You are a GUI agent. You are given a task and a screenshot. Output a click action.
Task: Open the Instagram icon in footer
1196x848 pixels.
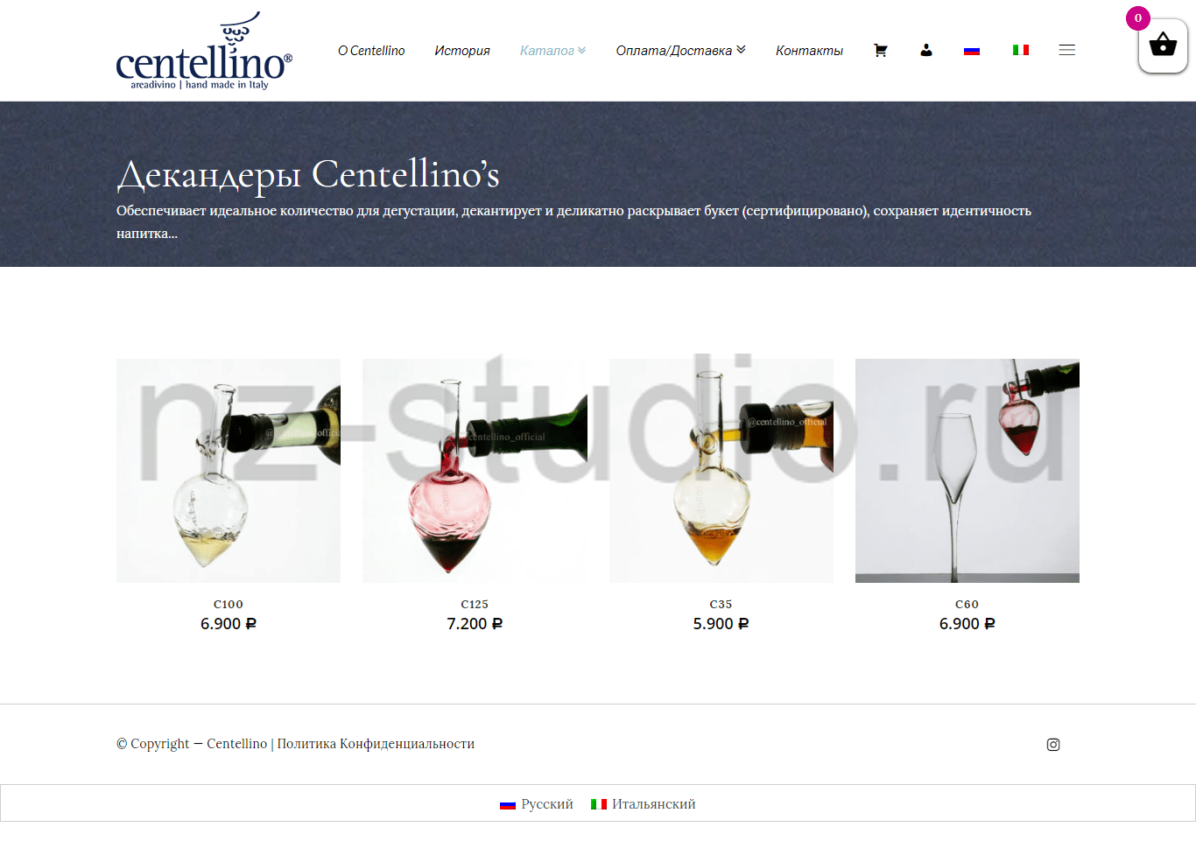1053,745
